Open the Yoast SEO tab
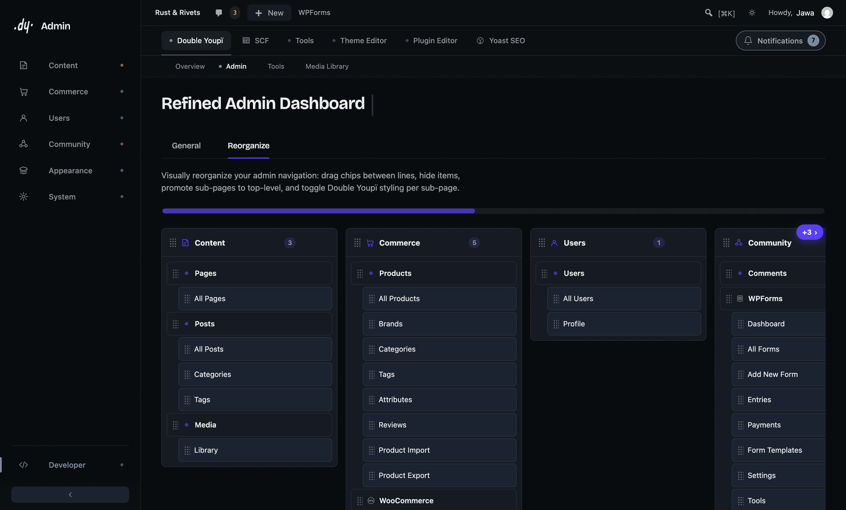 pos(501,41)
